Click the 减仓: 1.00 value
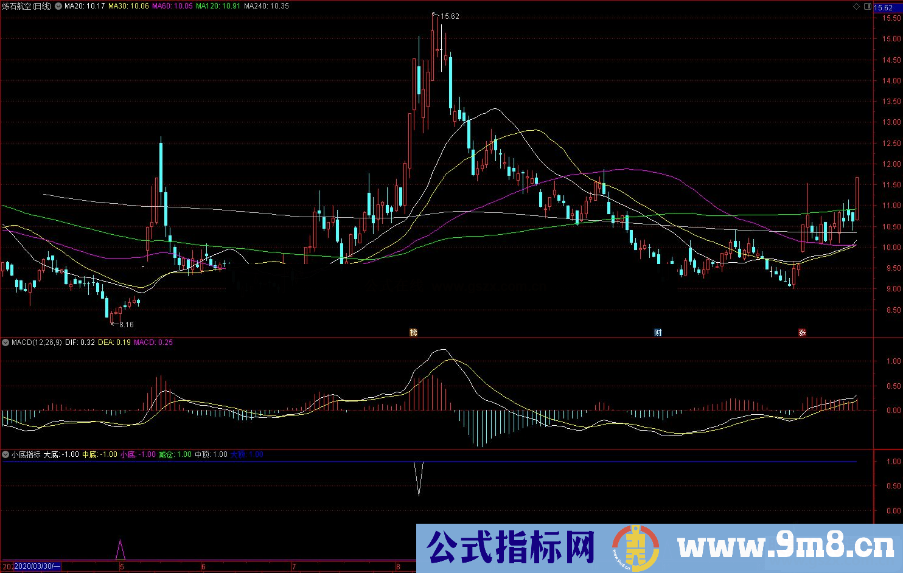This screenshot has width=903, height=573. [175, 454]
